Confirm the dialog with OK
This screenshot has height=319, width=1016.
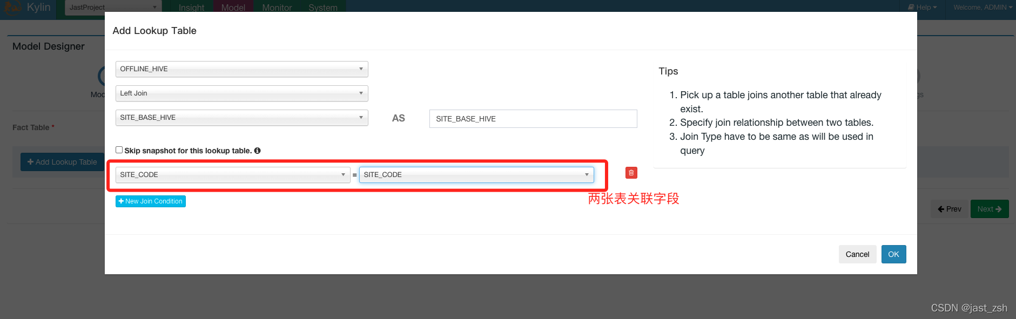pyautogui.click(x=894, y=254)
